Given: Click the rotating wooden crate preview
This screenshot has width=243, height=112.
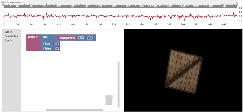Looking at the screenshot, I should pyautogui.click(x=184, y=71).
